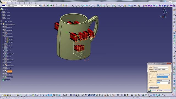Image resolution: width=176 pixels, height=99 pixels.
Task: Expand the Sketch.1 tree node
Action: 3,27
